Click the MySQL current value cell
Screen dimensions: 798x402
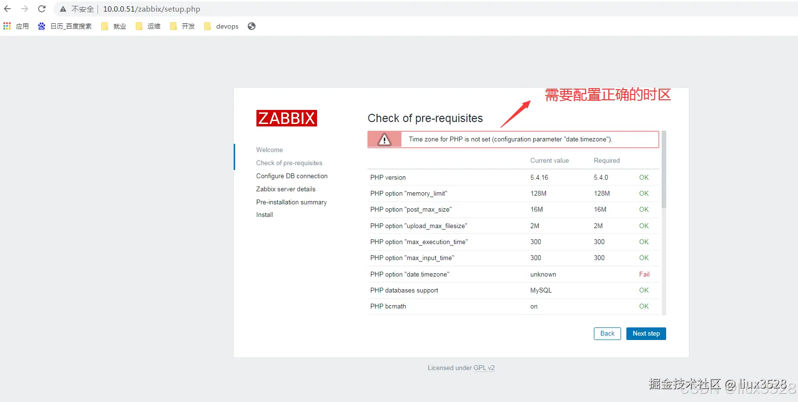point(541,290)
